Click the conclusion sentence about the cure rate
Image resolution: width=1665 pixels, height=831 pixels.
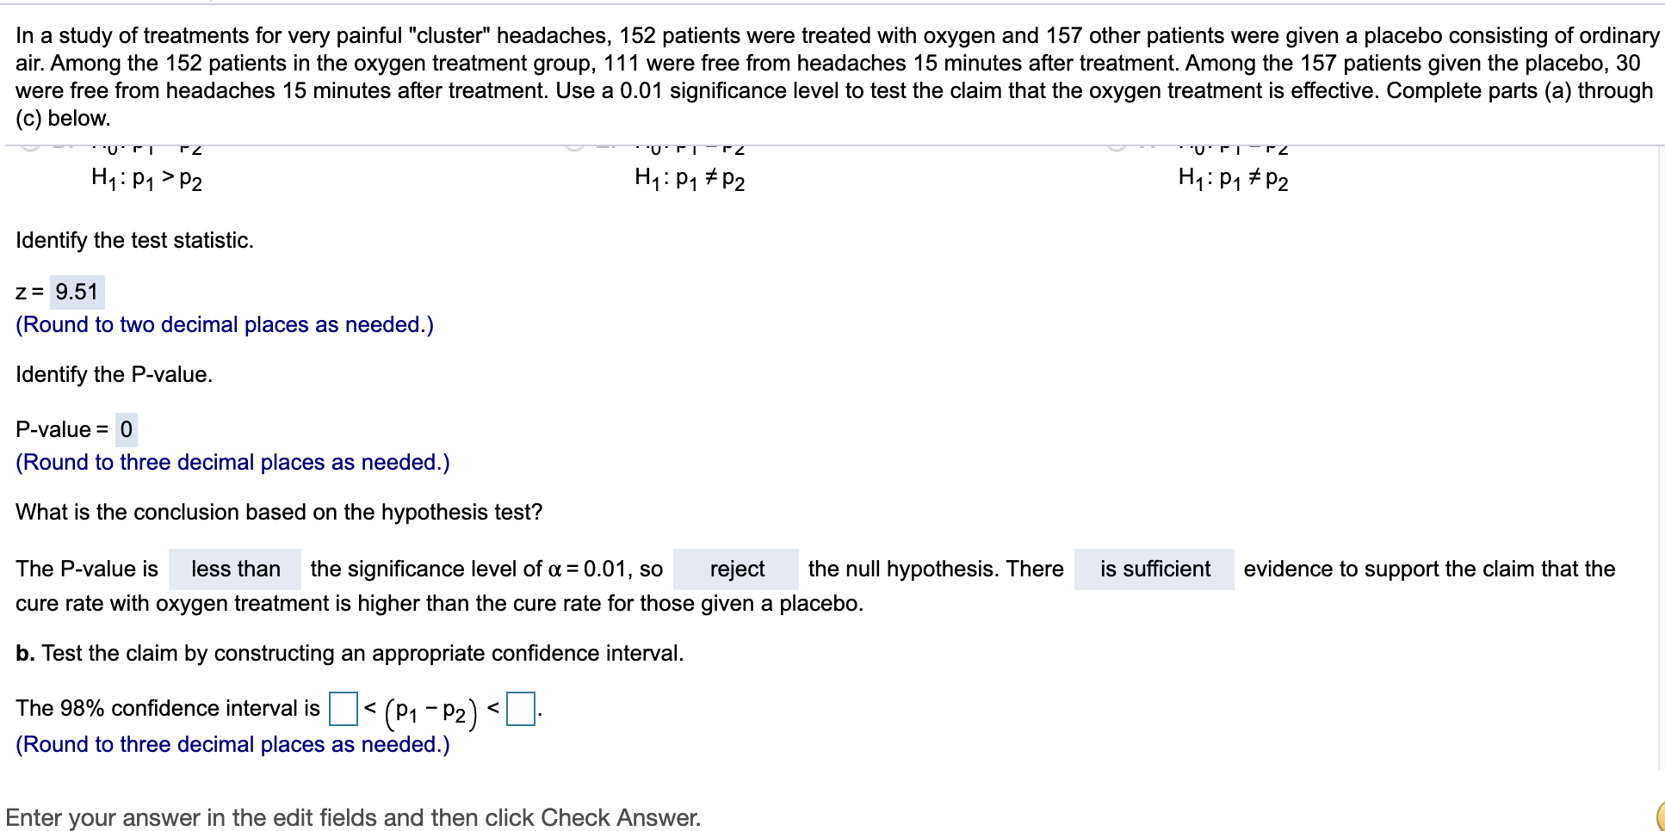tap(439, 603)
